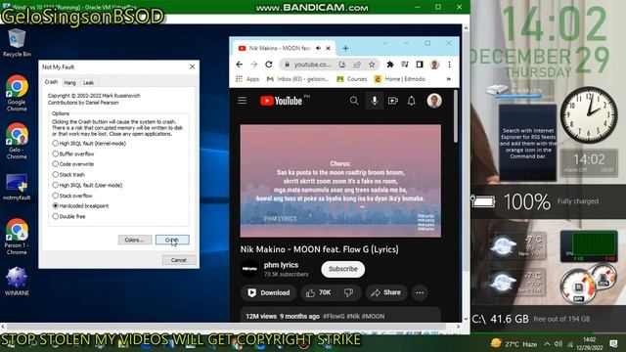Bookmark this page with the star icon
The height and width of the screenshot is (352, 626).
coord(372,65)
